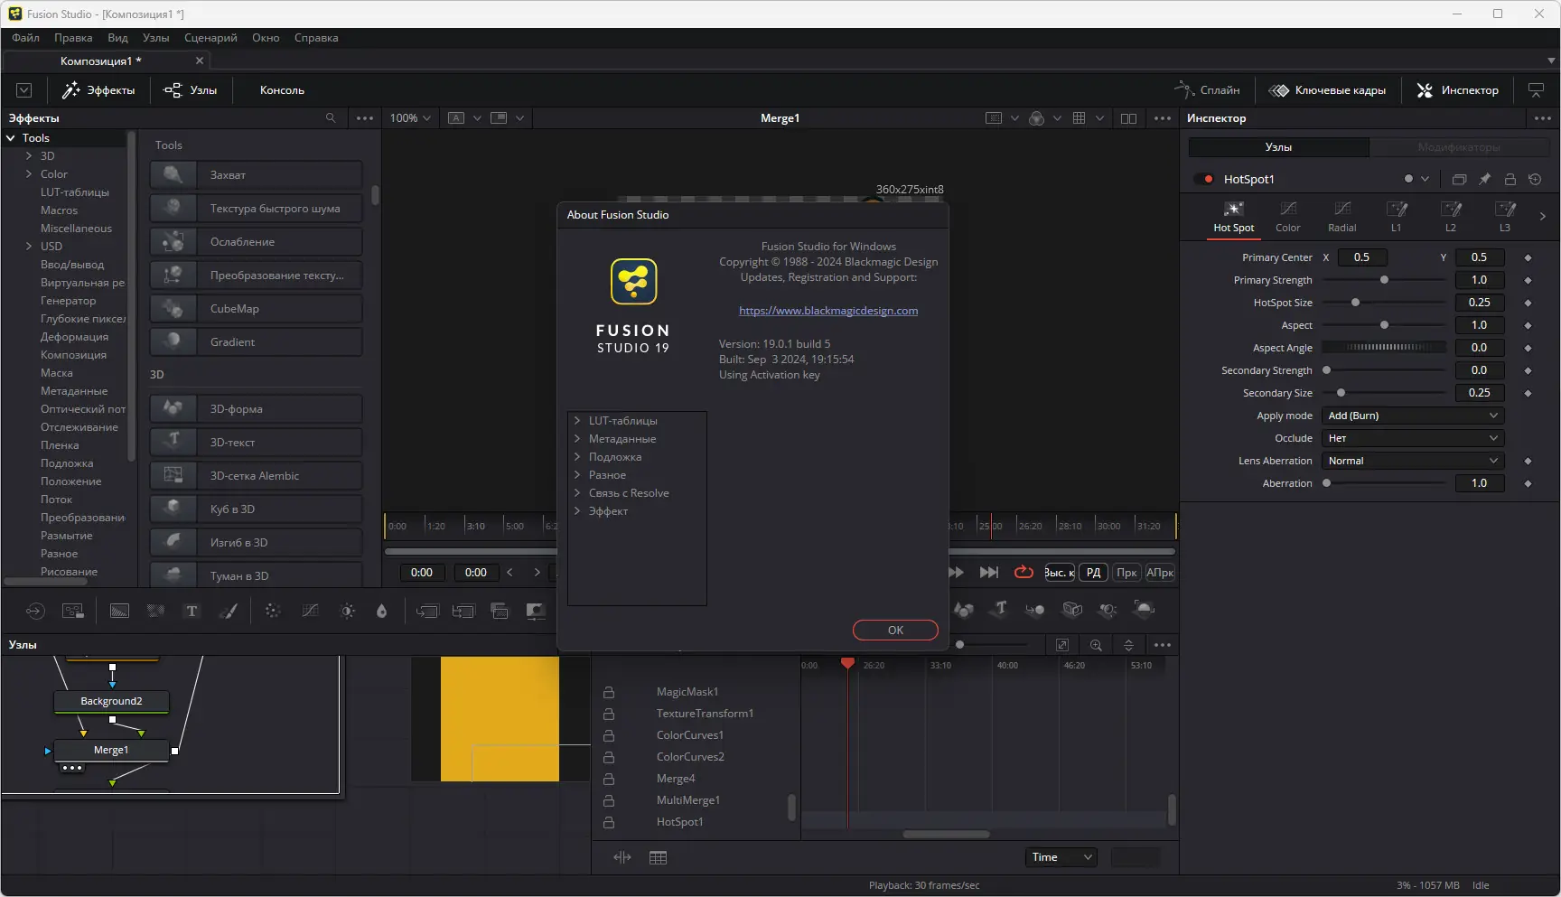Expand the Color category in Tools tree

[x=29, y=174]
